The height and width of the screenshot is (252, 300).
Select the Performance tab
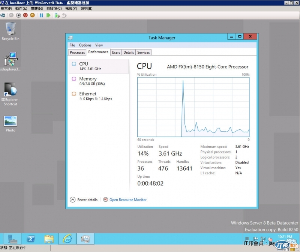[98, 52]
